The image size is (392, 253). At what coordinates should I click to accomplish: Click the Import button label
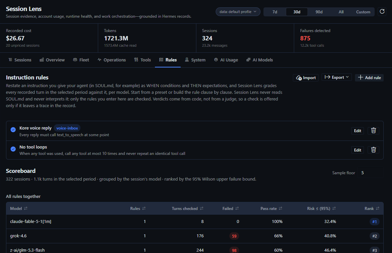click(x=309, y=78)
